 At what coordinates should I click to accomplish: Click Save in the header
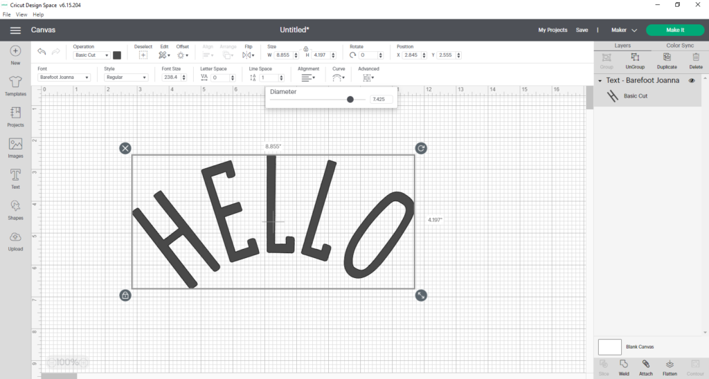click(x=582, y=30)
